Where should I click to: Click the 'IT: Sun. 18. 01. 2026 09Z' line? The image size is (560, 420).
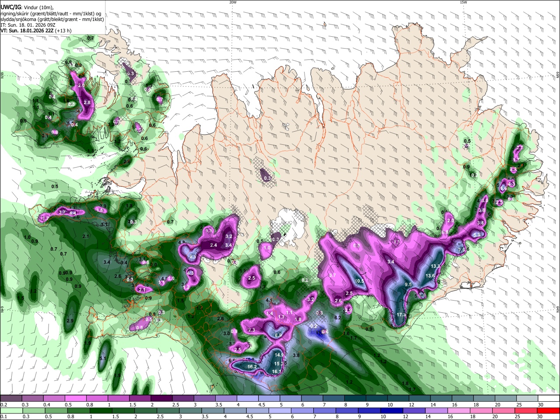28,25
